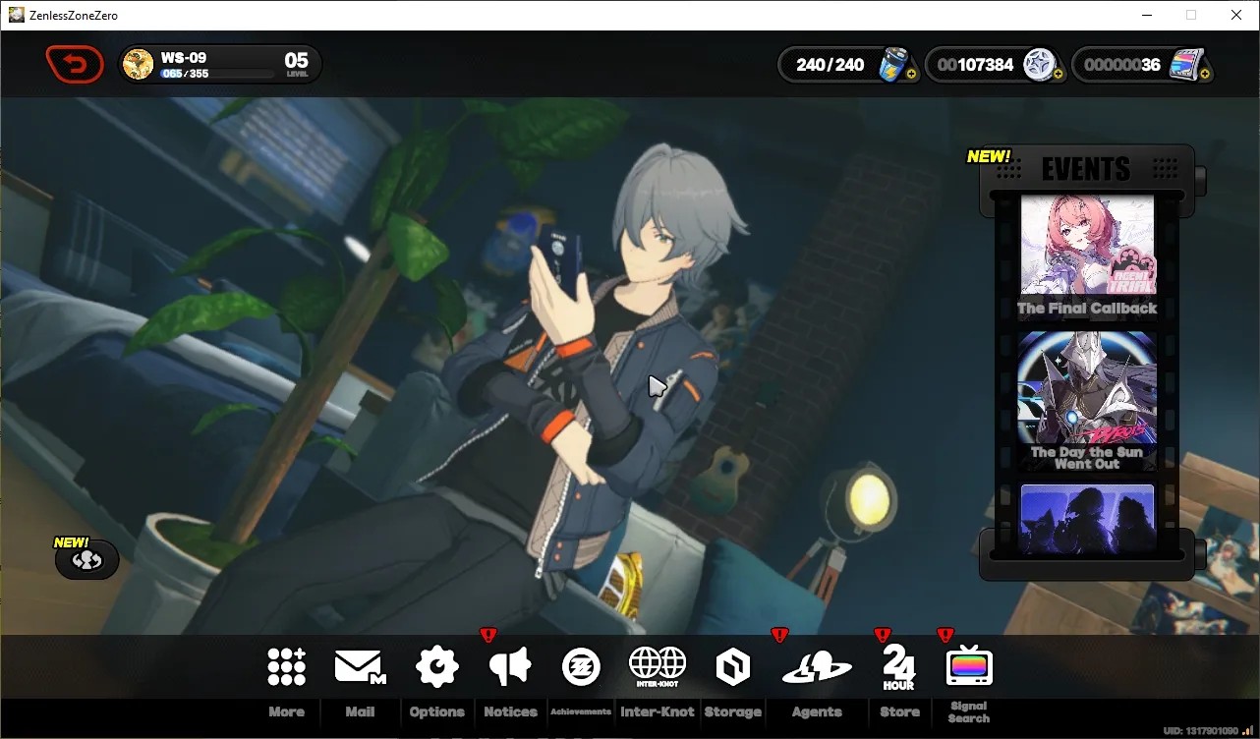Click the 00000036 Polychrome amount
Image resolution: width=1260 pixels, height=739 pixels.
[1122, 65]
